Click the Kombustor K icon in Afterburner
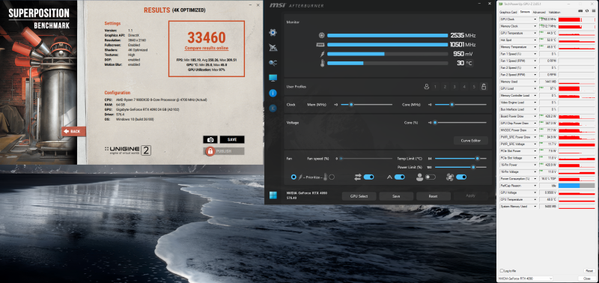The image size is (599, 283). 273,109
